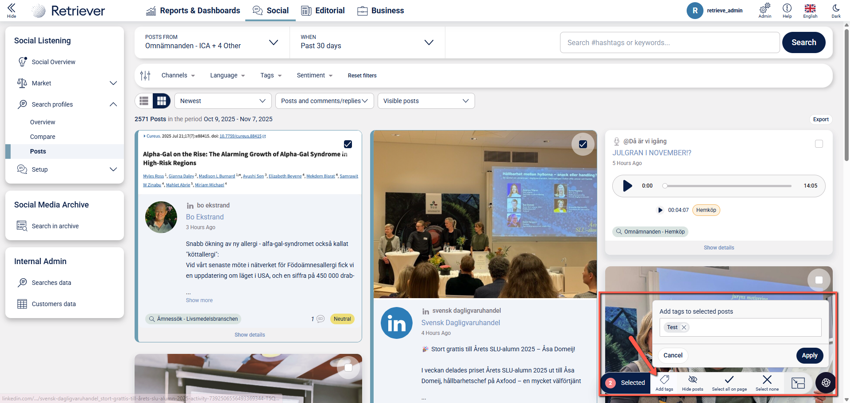Click Select all on page checkmark

729,383
